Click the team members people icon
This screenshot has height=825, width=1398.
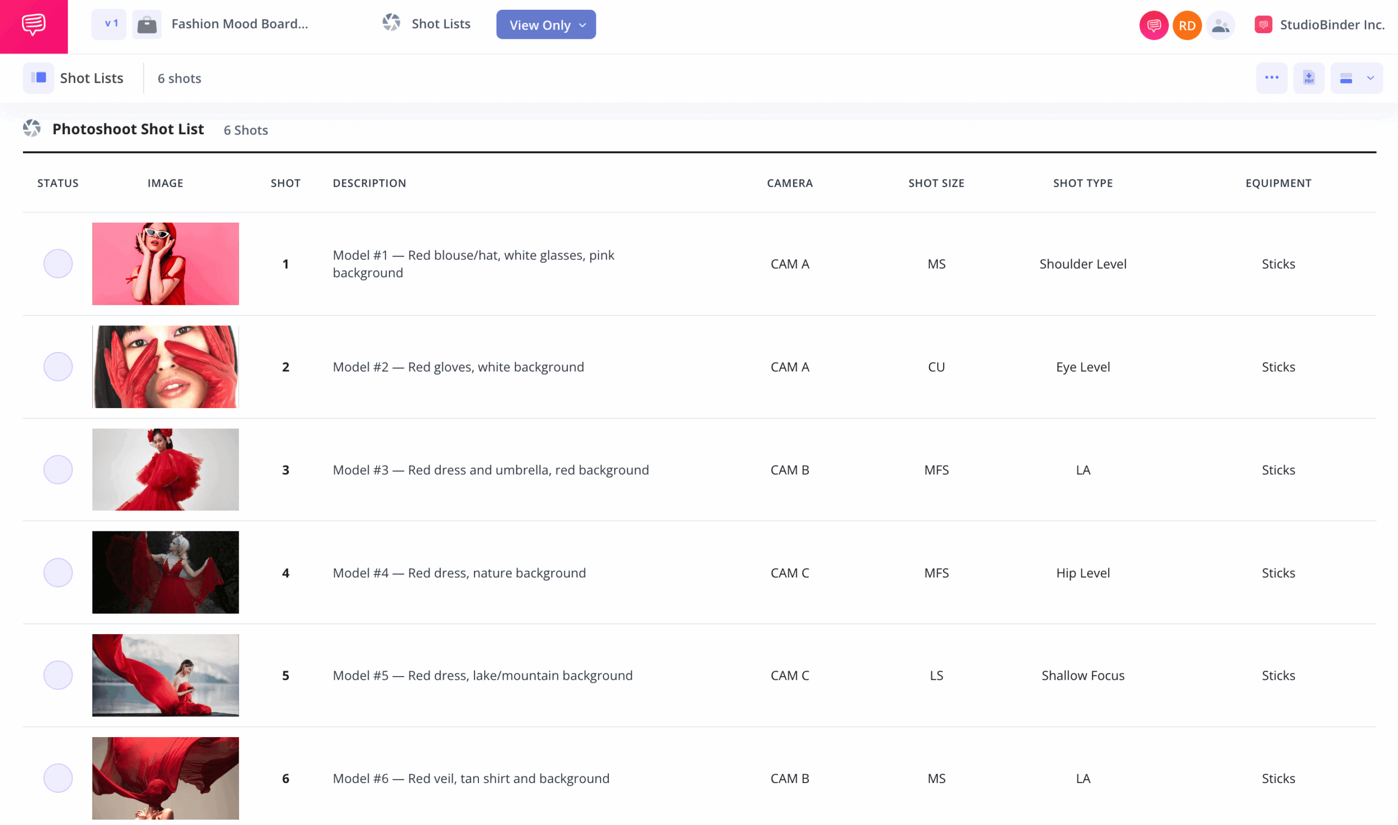tap(1221, 26)
